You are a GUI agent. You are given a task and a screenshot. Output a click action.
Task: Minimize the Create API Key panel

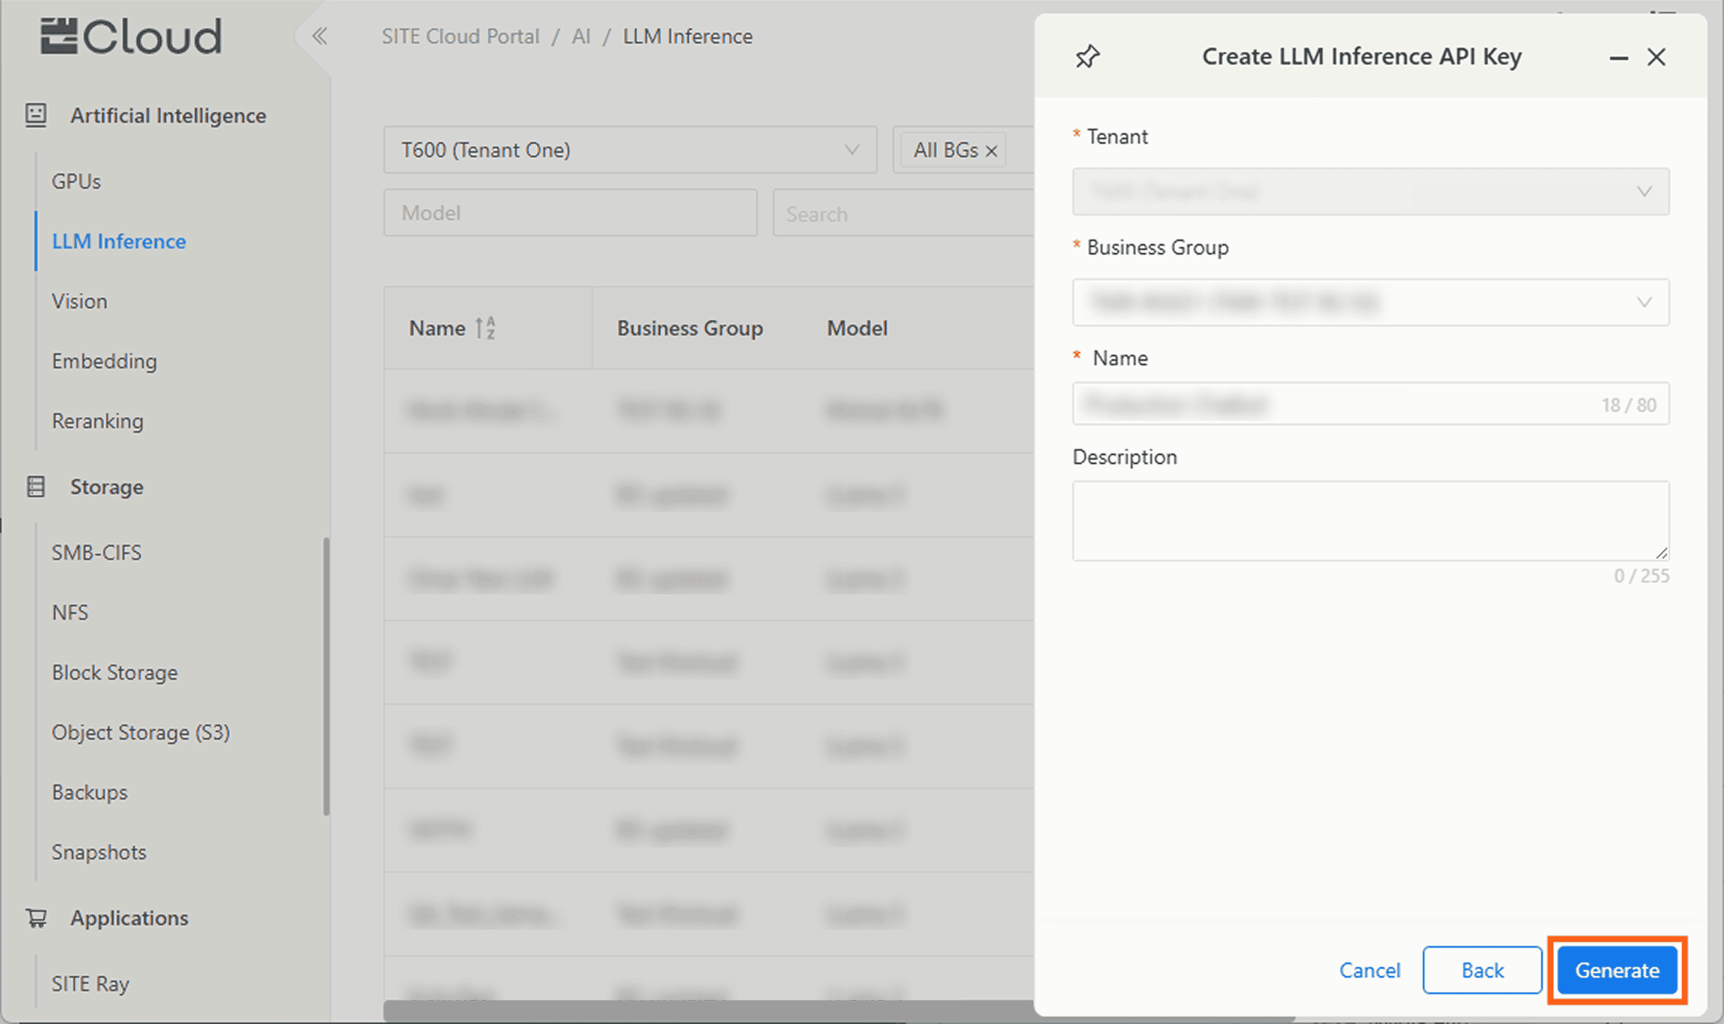click(1618, 58)
